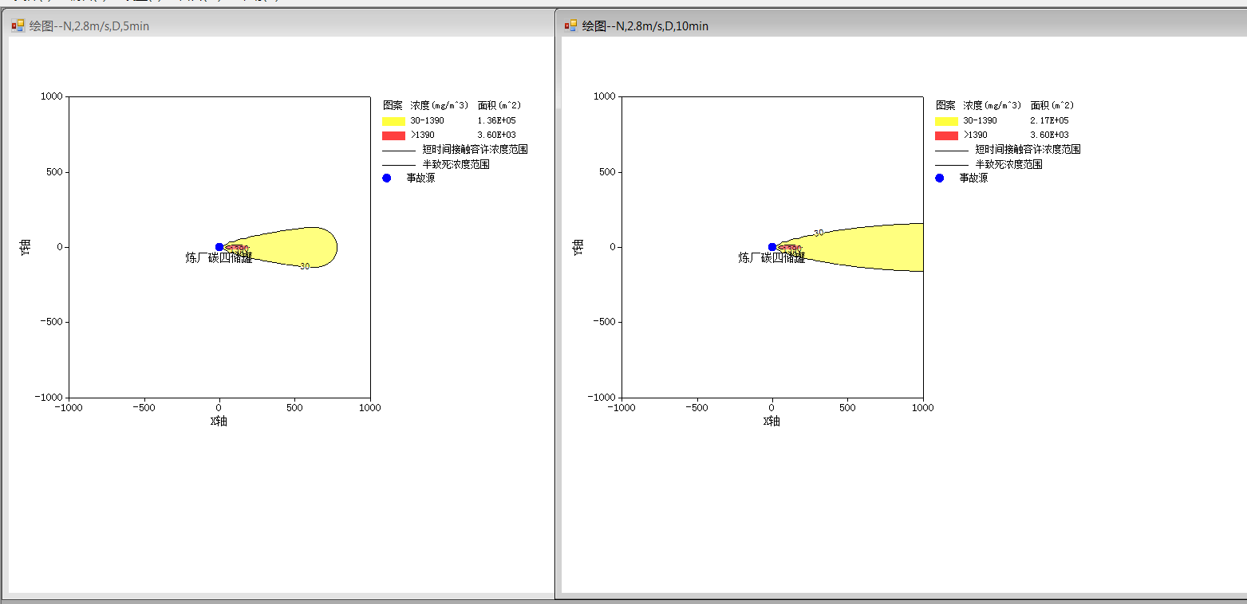Click red >1390 legend swatch in 10min window
This screenshot has height=604, width=1247.
tap(947, 135)
